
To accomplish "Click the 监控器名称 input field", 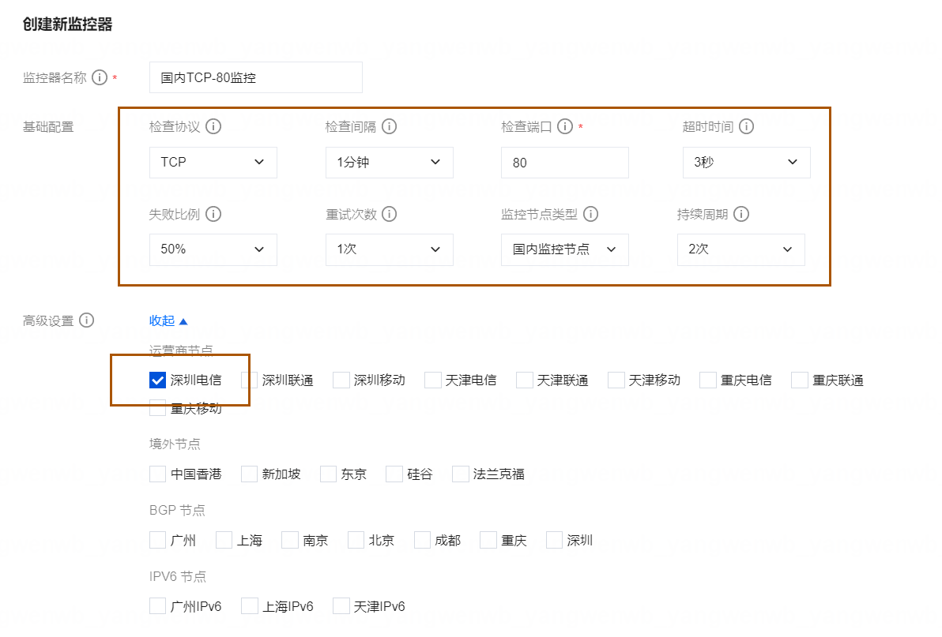I will tap(256, 77).
